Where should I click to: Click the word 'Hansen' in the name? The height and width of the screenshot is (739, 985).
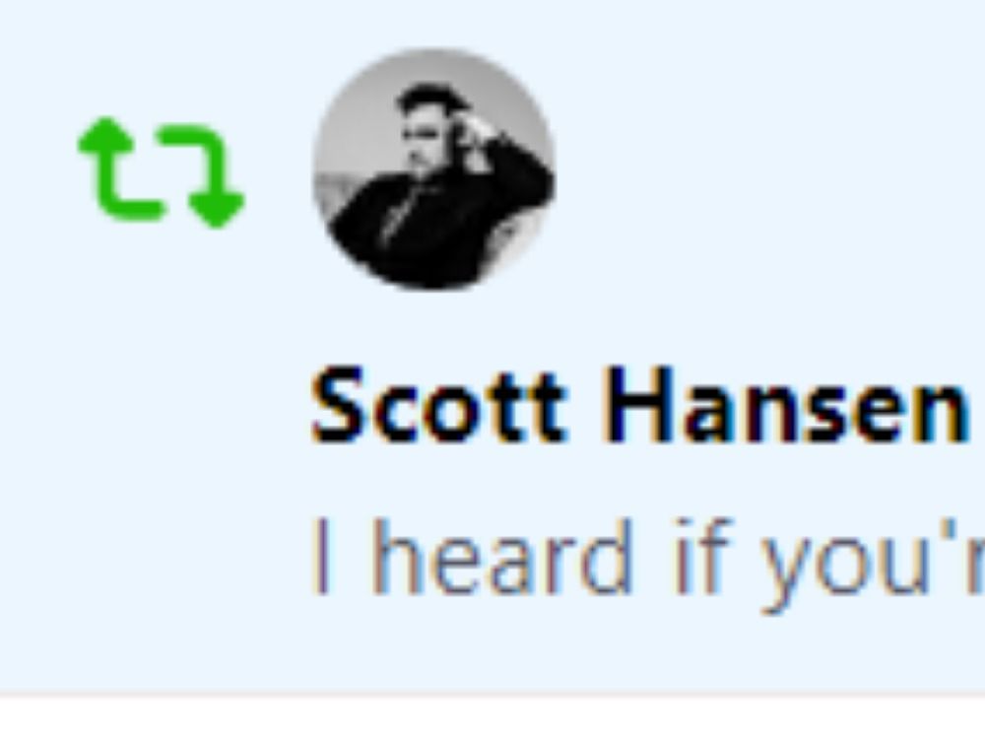(x=785, y=405)
